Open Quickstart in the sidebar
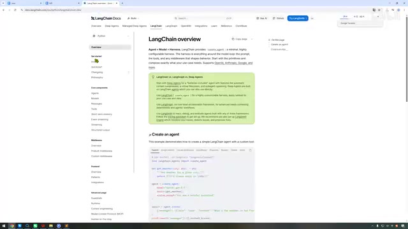The width and height of the screenshot is (408, 229). click(x=96, y=67)
